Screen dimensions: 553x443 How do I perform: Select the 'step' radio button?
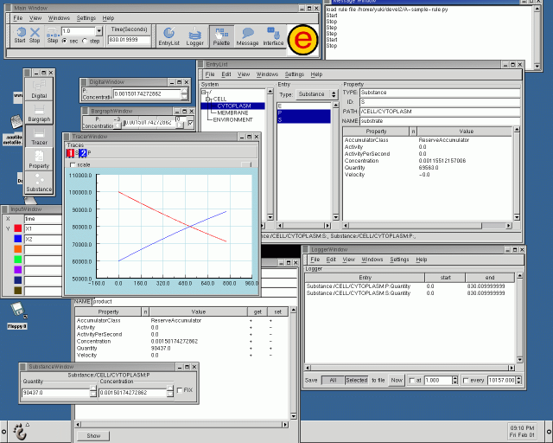[x=86, y=41]
